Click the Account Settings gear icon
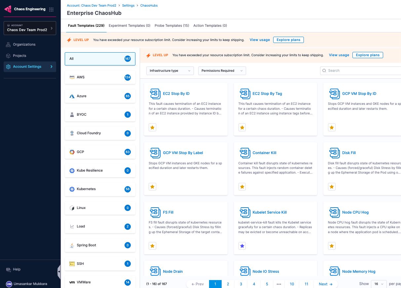The height and width of the screenshot is (288, 401). (8, 66)
